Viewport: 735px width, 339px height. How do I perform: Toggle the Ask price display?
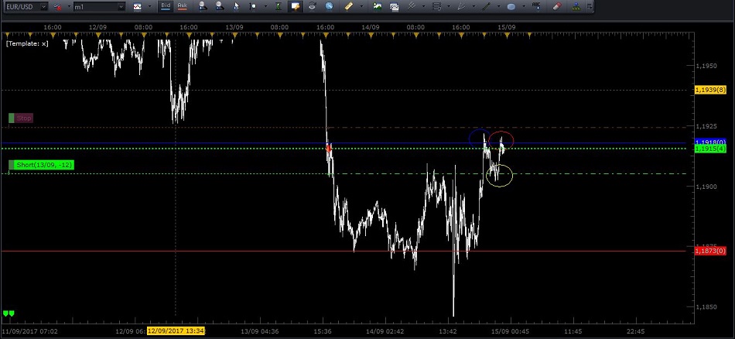tap(183, 6)
